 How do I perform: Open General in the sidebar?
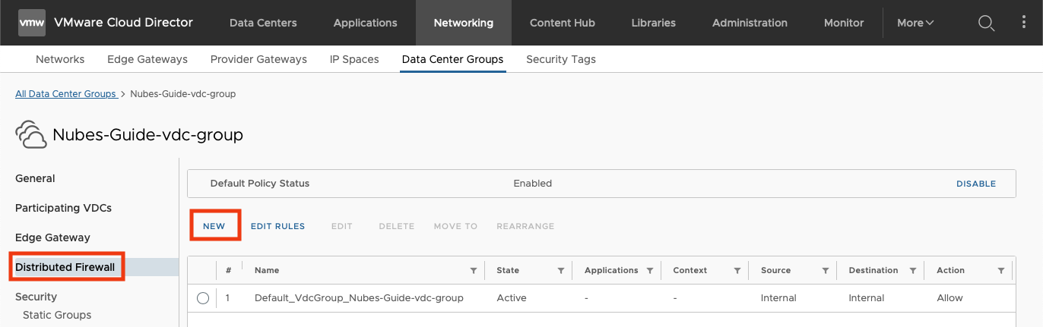click(35, 178)
